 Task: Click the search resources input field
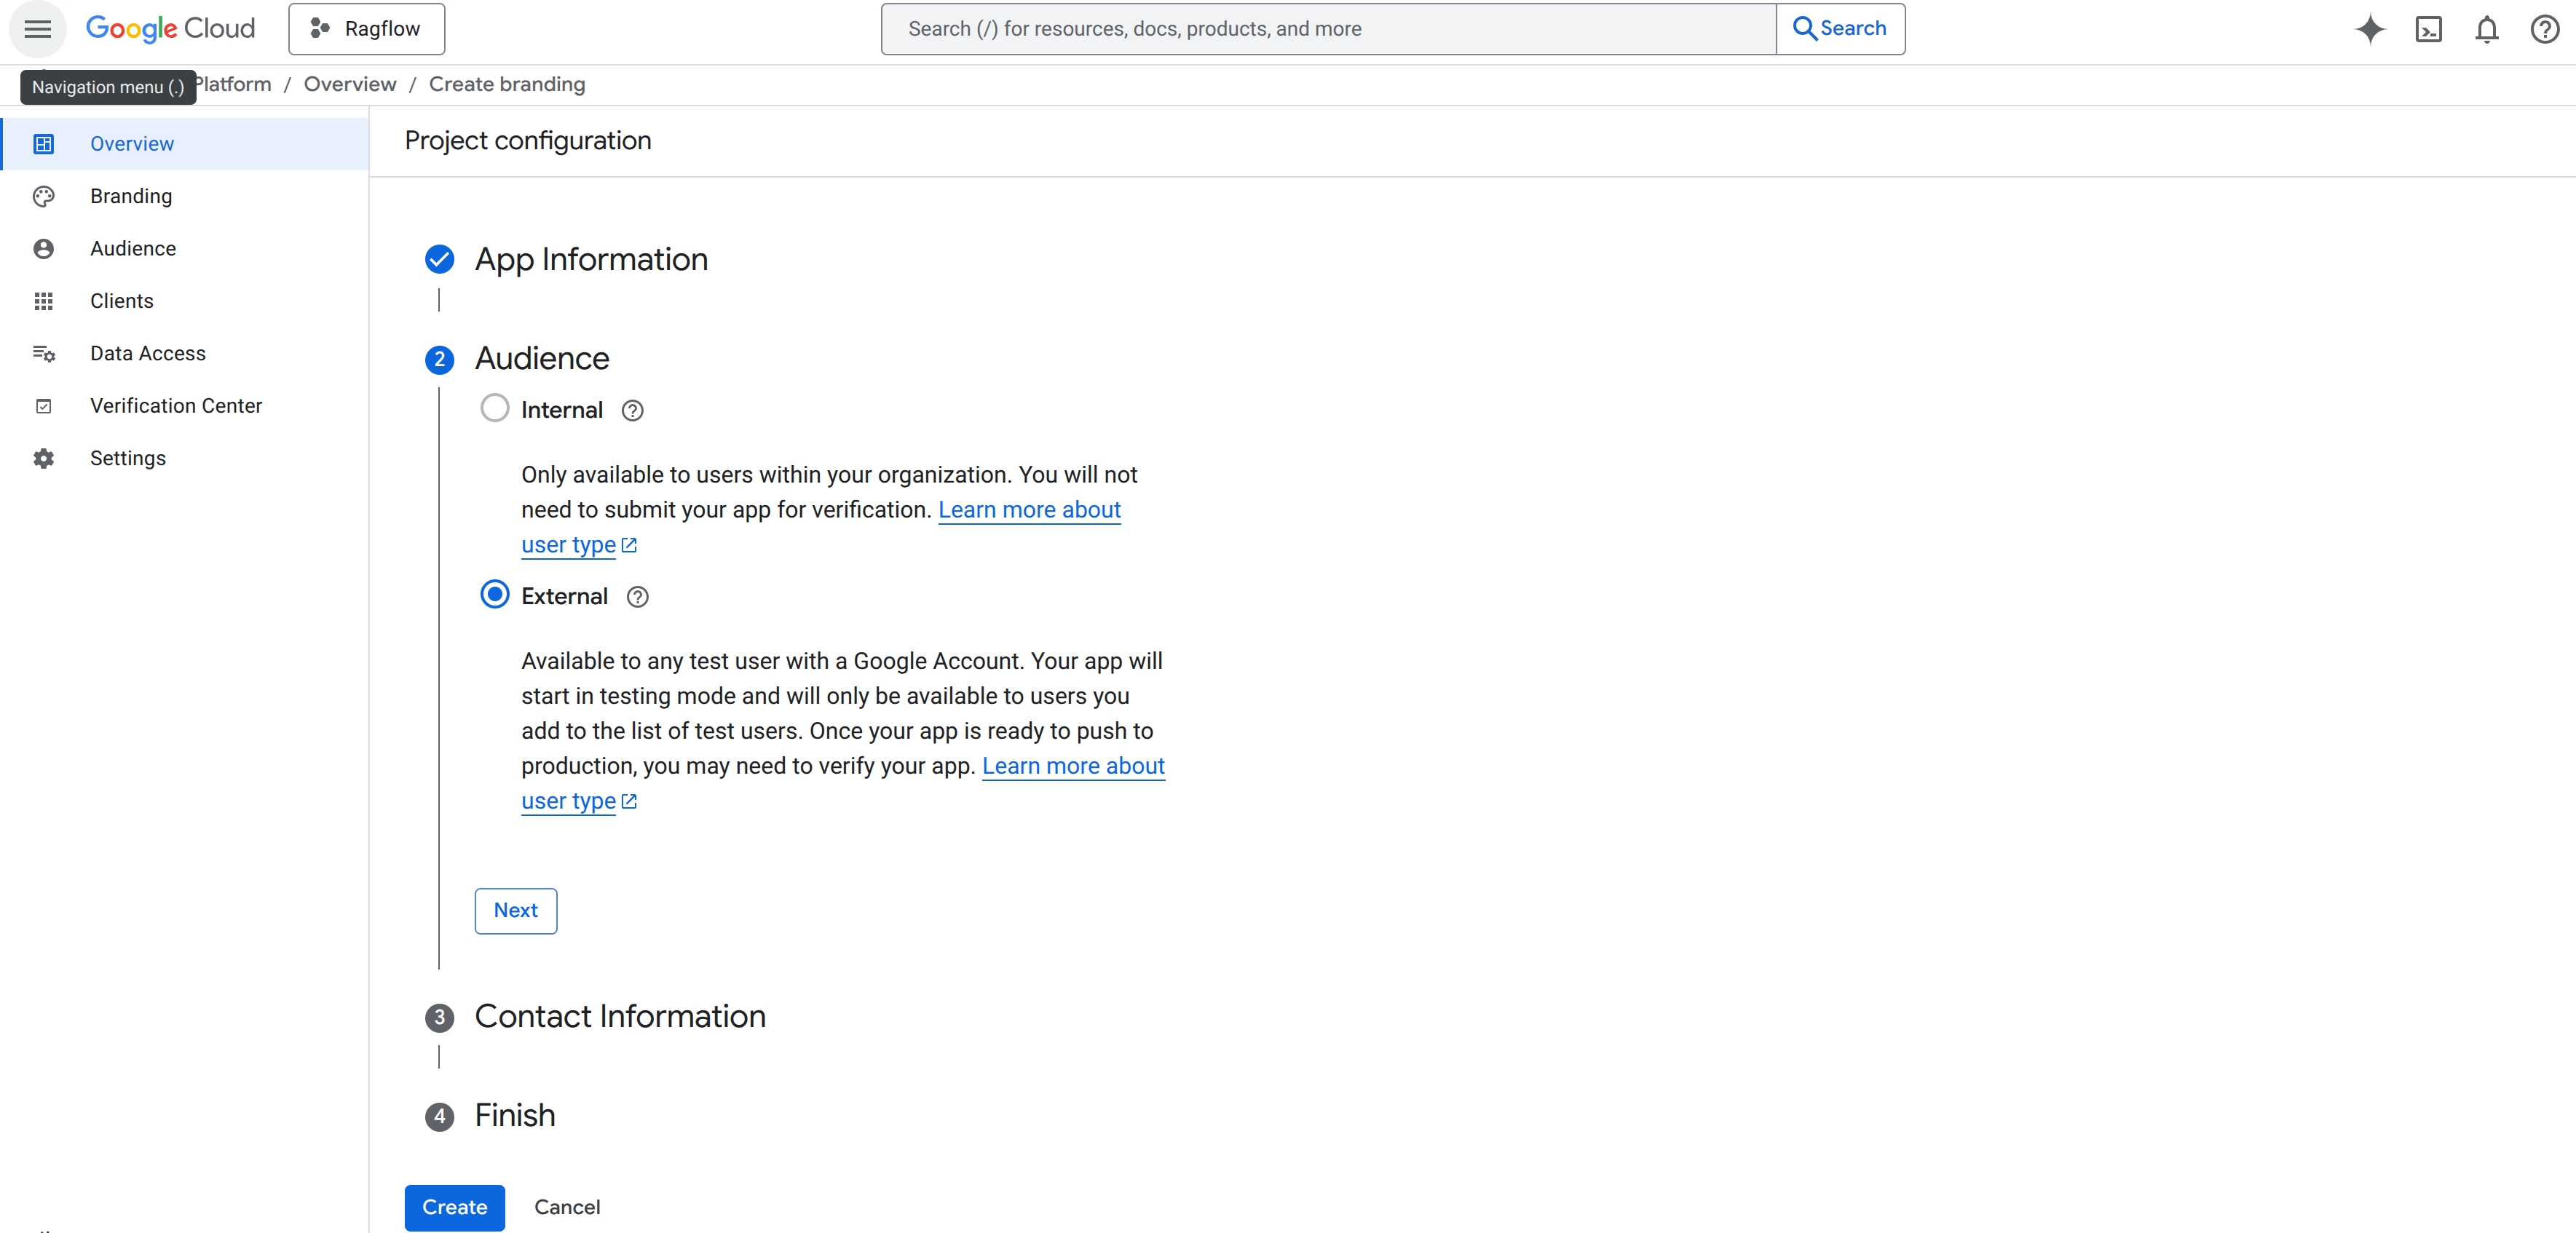[x=1328, y=29]
